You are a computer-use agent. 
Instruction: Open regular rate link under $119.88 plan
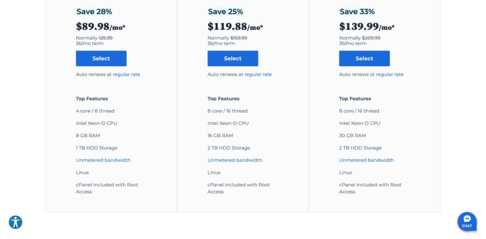(x=258, y=74)
